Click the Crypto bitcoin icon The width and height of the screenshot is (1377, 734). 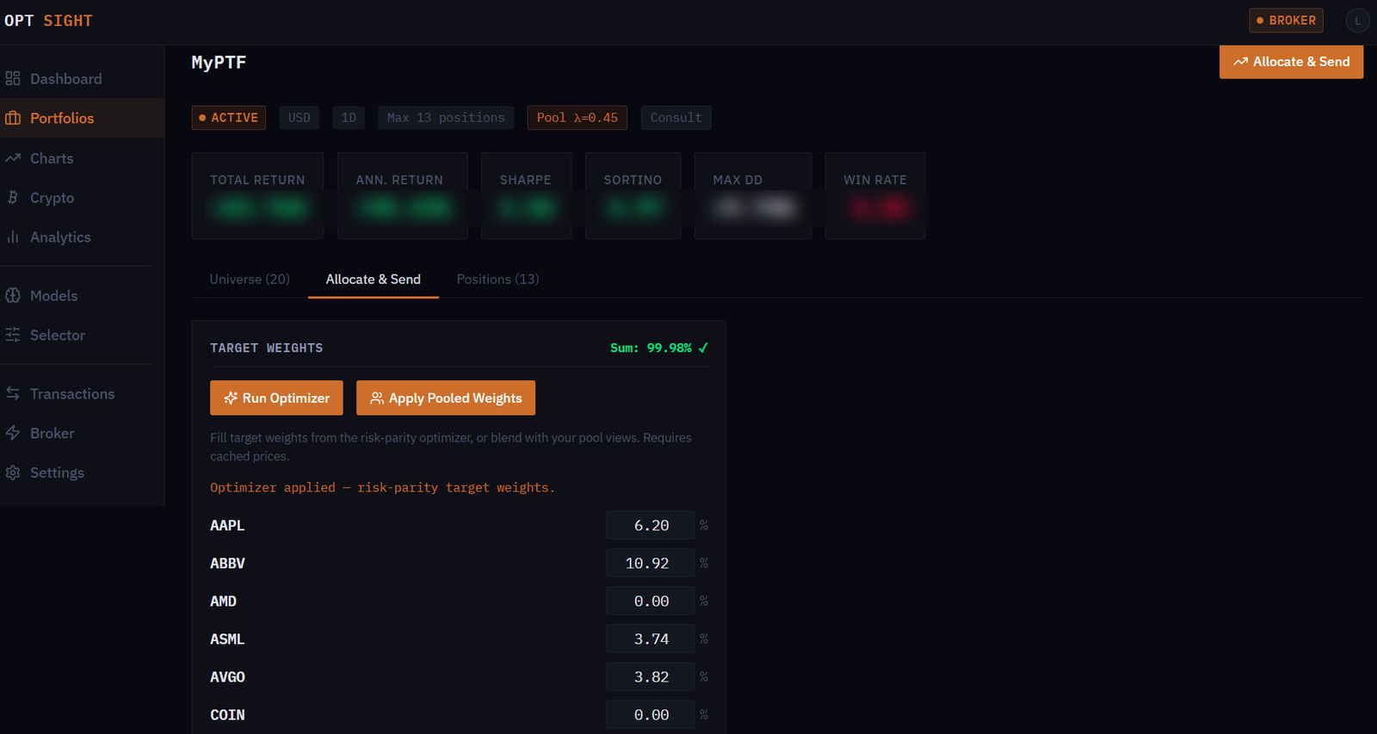click(x=13, y=197)
